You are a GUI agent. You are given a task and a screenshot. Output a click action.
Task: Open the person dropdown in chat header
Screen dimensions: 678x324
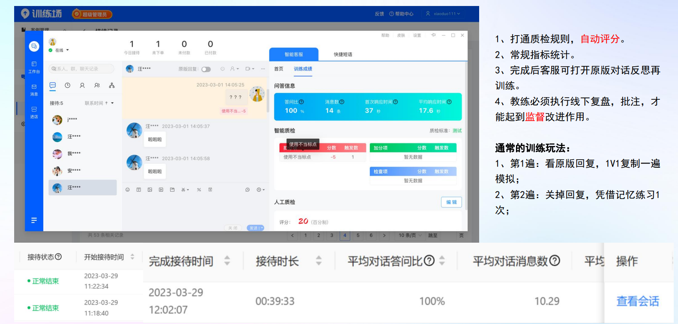pyautogui.click(x=234, y=69)
